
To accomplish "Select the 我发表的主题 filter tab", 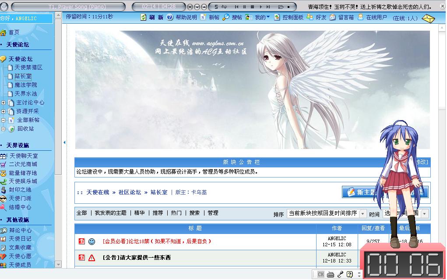I will pyautogui.click(x=111, y=213).
